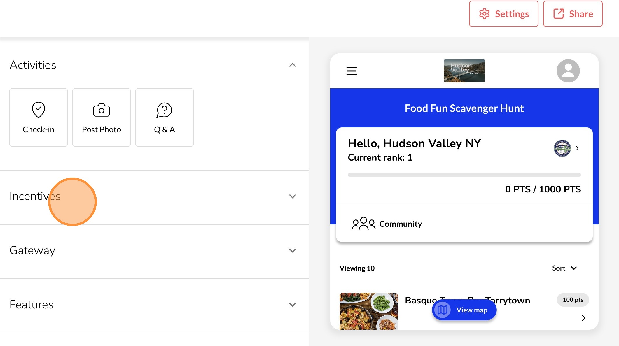Viewport: 619px width, 346px height.
Task: Click the Hudson Valley round badge icon
Action: click(x=562, y=148)
